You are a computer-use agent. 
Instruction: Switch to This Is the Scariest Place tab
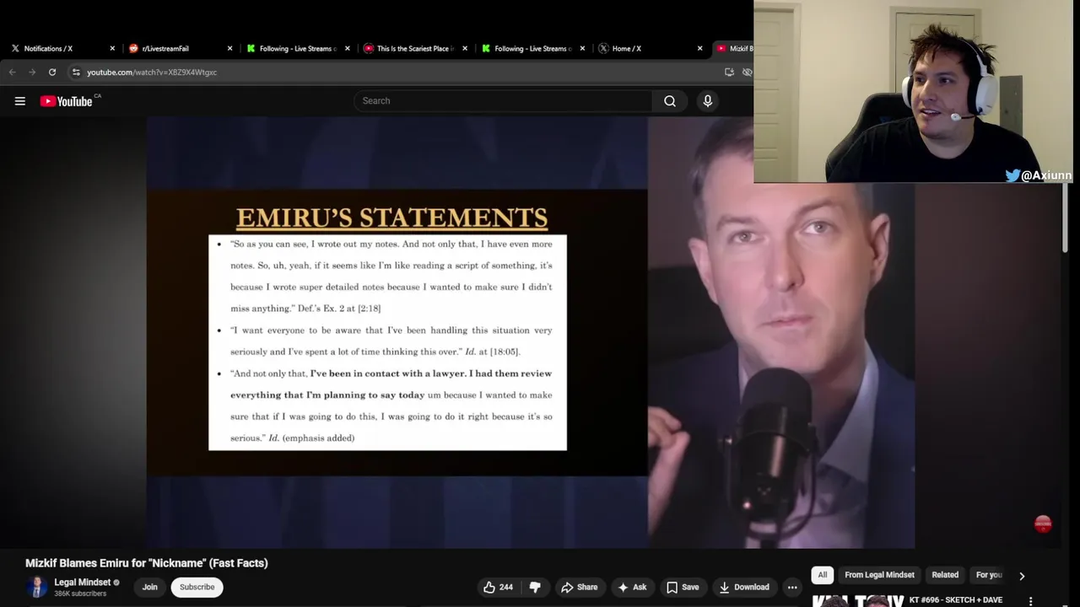click(x=414, y=49)
